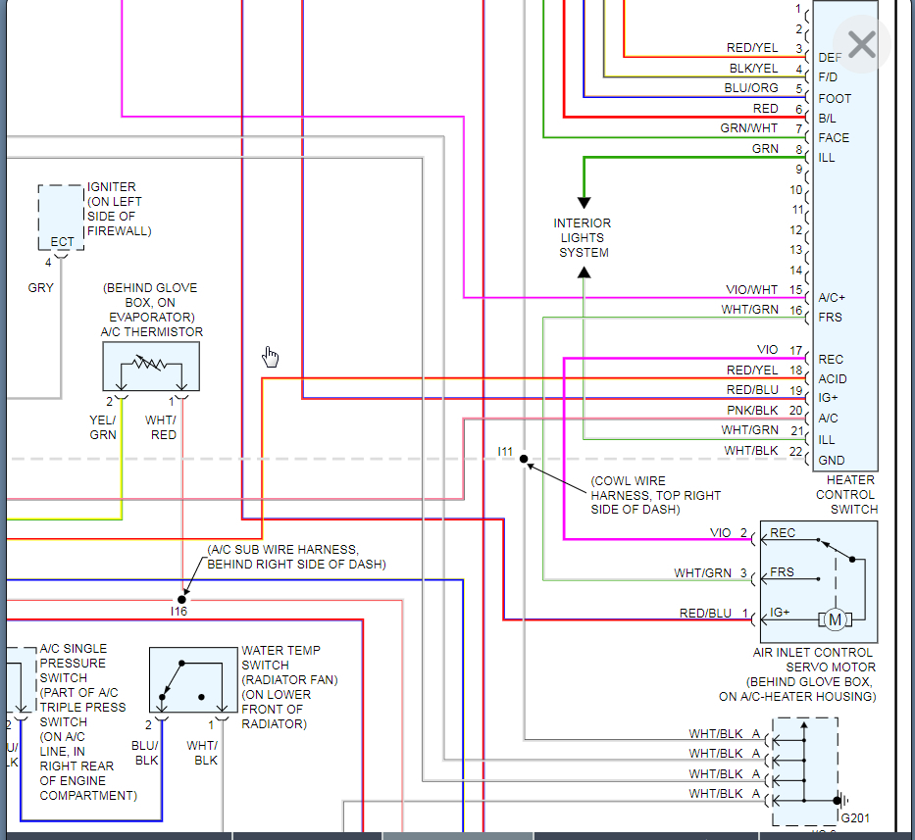This screenshot has width=915, height=840.
Task: Click the Heater Control Switch connector block
Action: (845, 235)
